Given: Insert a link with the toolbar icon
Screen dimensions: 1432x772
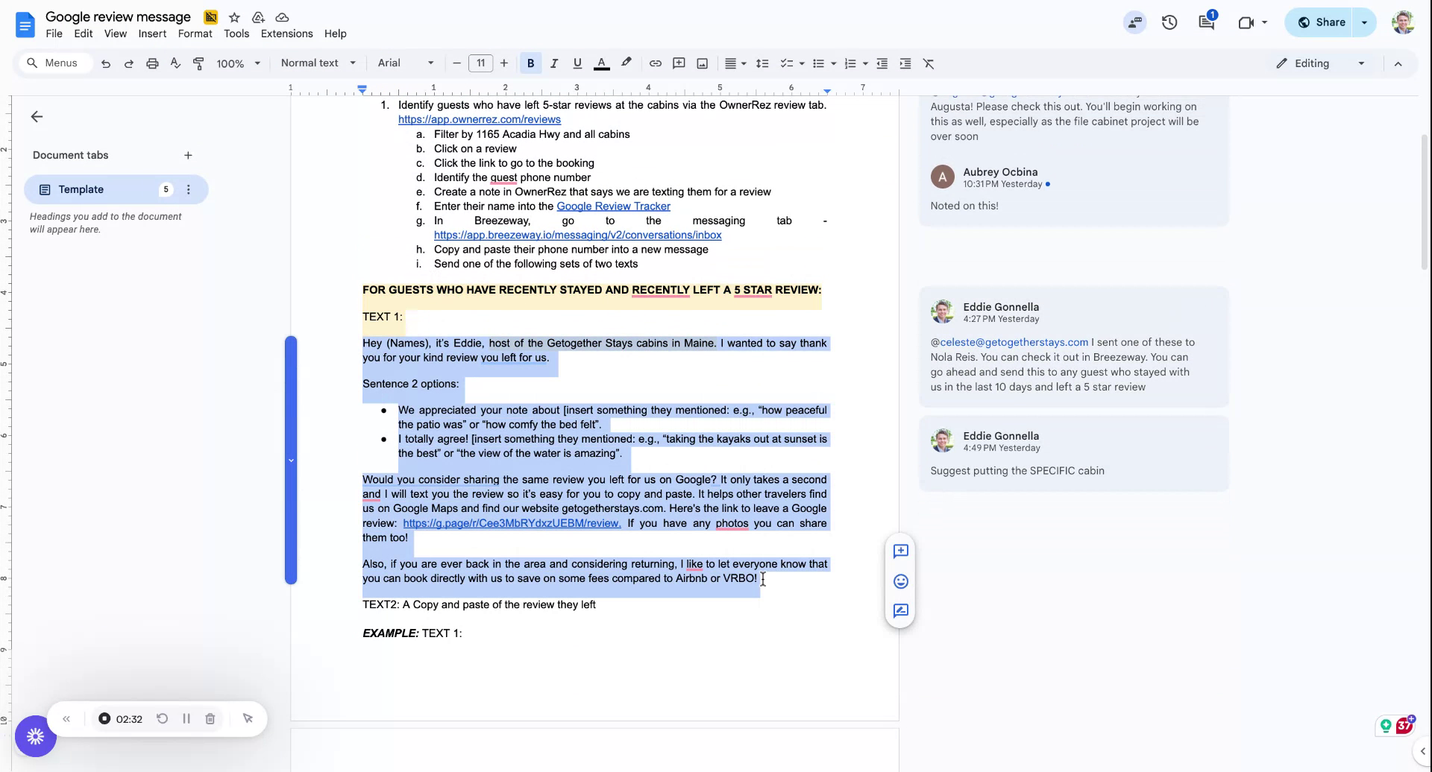Looking at the screenshot, I should (656, 63).
